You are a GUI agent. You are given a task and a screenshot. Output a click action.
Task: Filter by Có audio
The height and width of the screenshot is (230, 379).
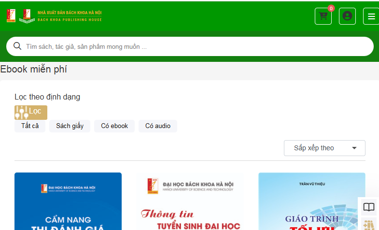click(x=158, y=126)
